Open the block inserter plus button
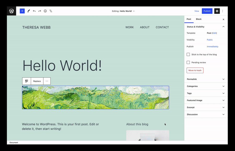This screenshot has height=151, width=235. tap(22, 11)
